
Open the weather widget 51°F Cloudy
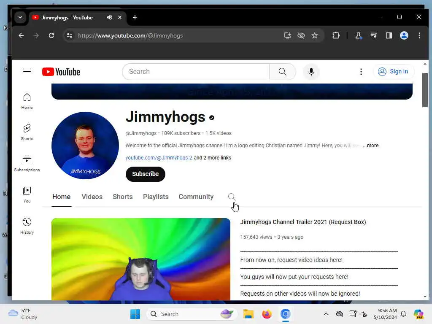[23, 314]
